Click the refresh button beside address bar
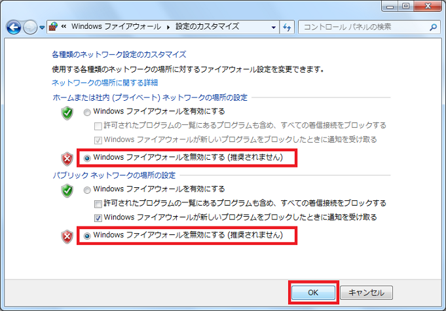 coord(287,27)
